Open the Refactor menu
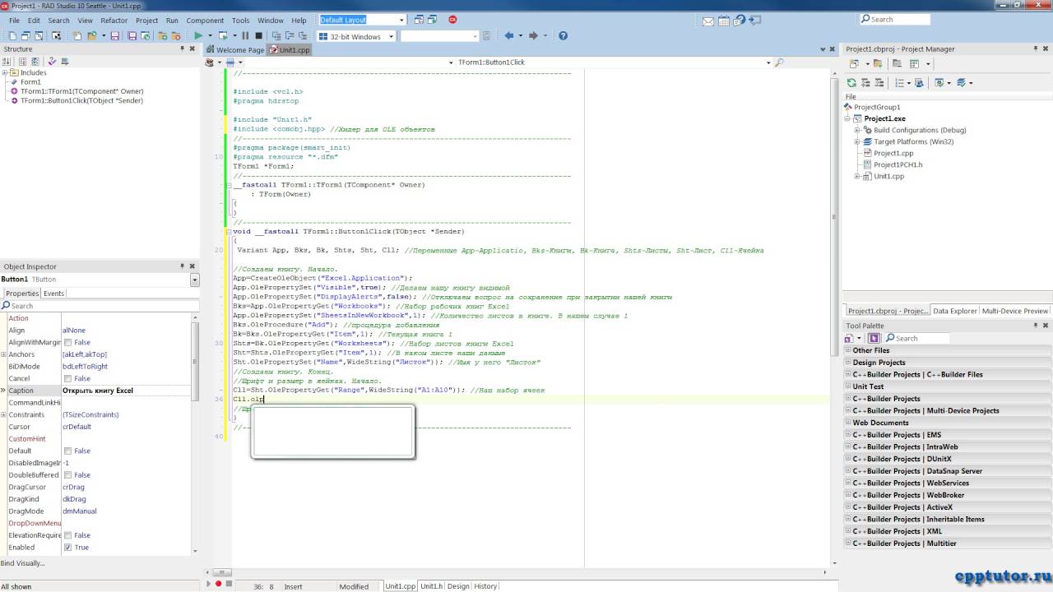Screen dimensions: 1053x592 coord(114,21)
